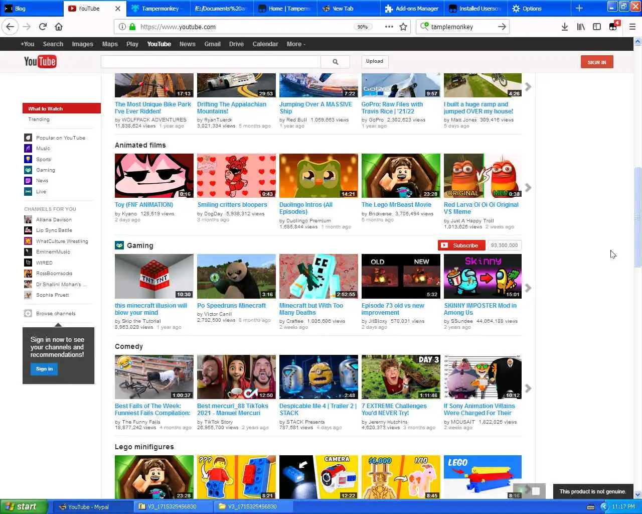Open the Firefox hamburger menu
Image resolution: width=642 pixels, height=514 pixels.
632,27
